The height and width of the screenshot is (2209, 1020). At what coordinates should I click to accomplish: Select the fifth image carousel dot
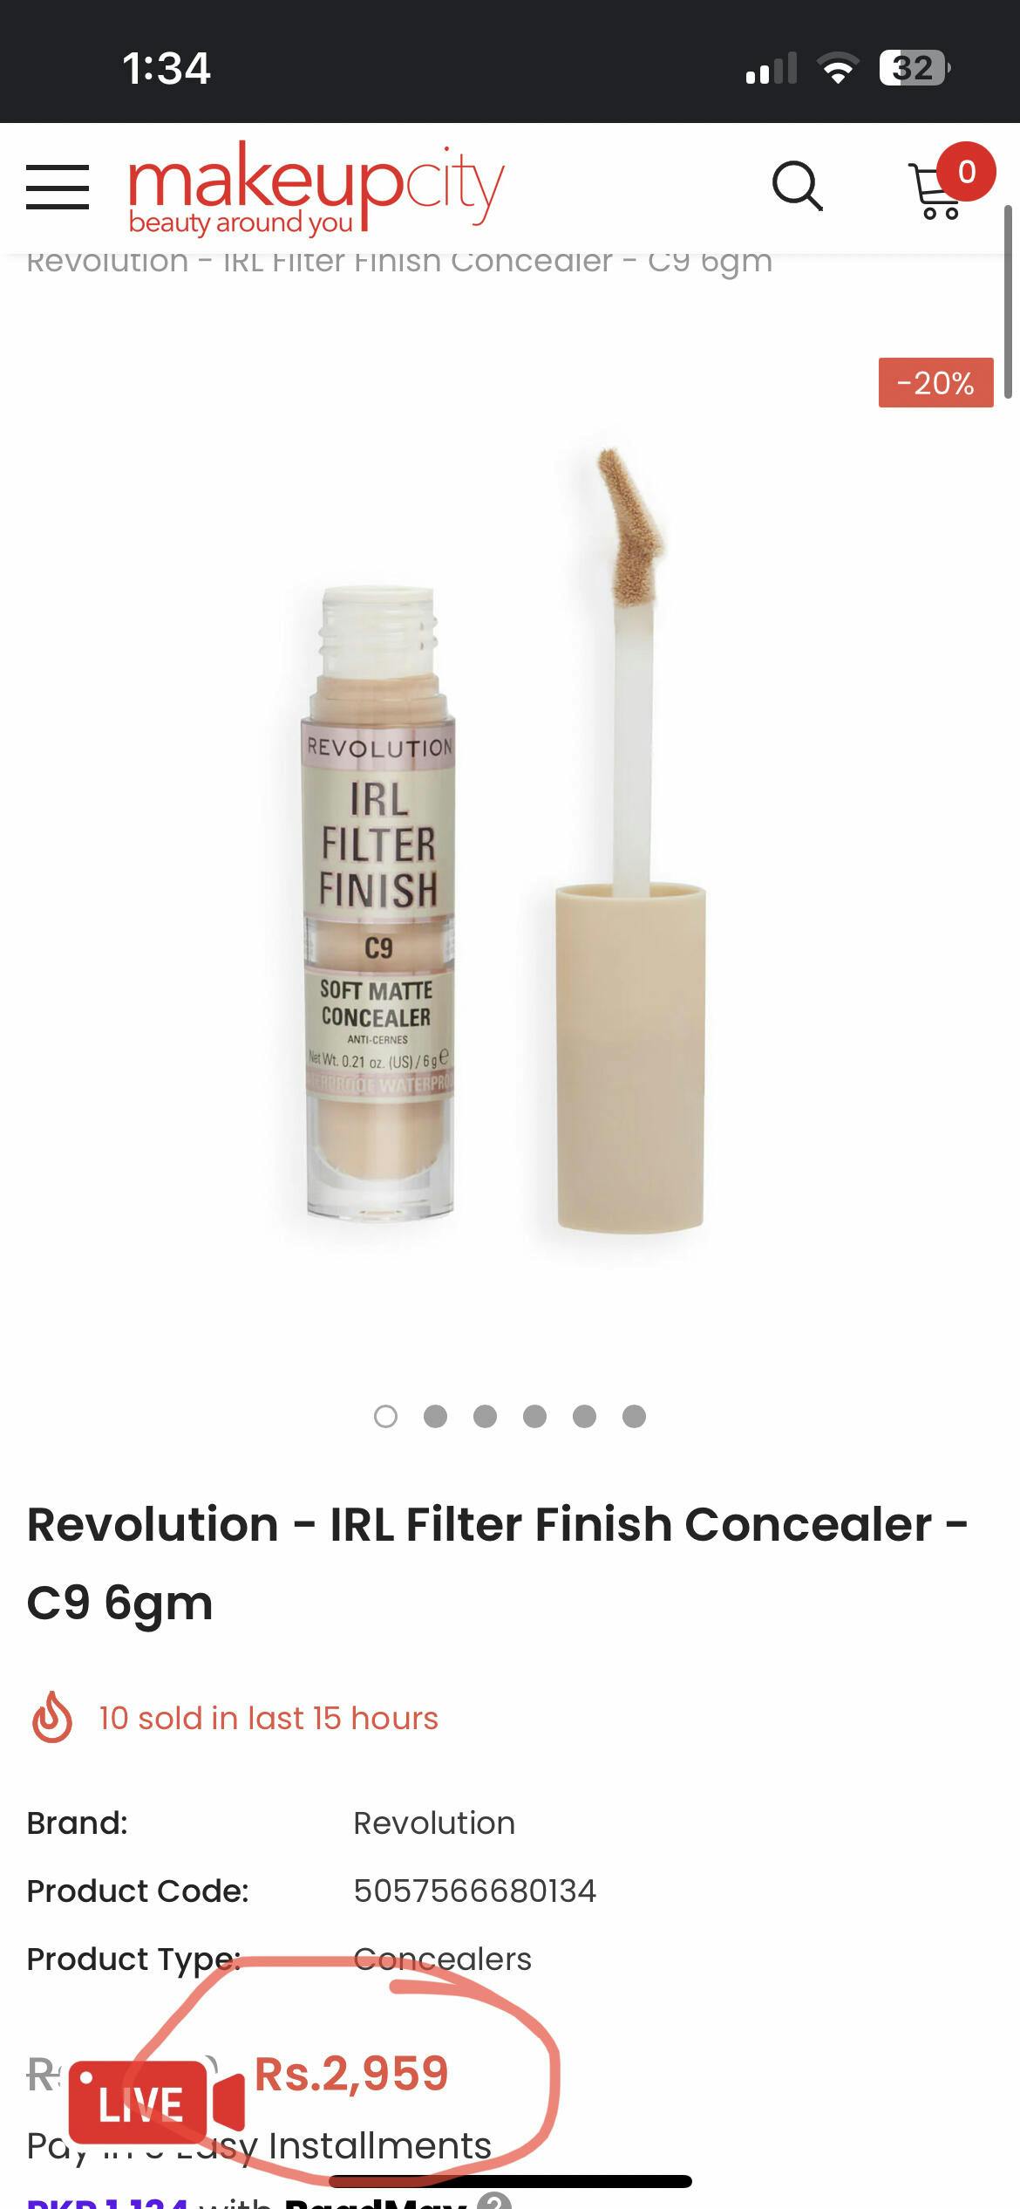(584, 1416)
